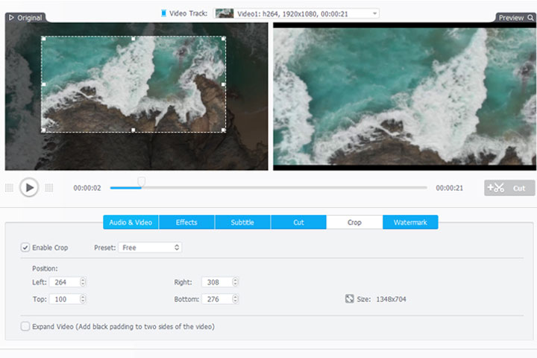Click the Bottom position stepper arrows
The image size is (537, 358).
(x=235, y=299)
